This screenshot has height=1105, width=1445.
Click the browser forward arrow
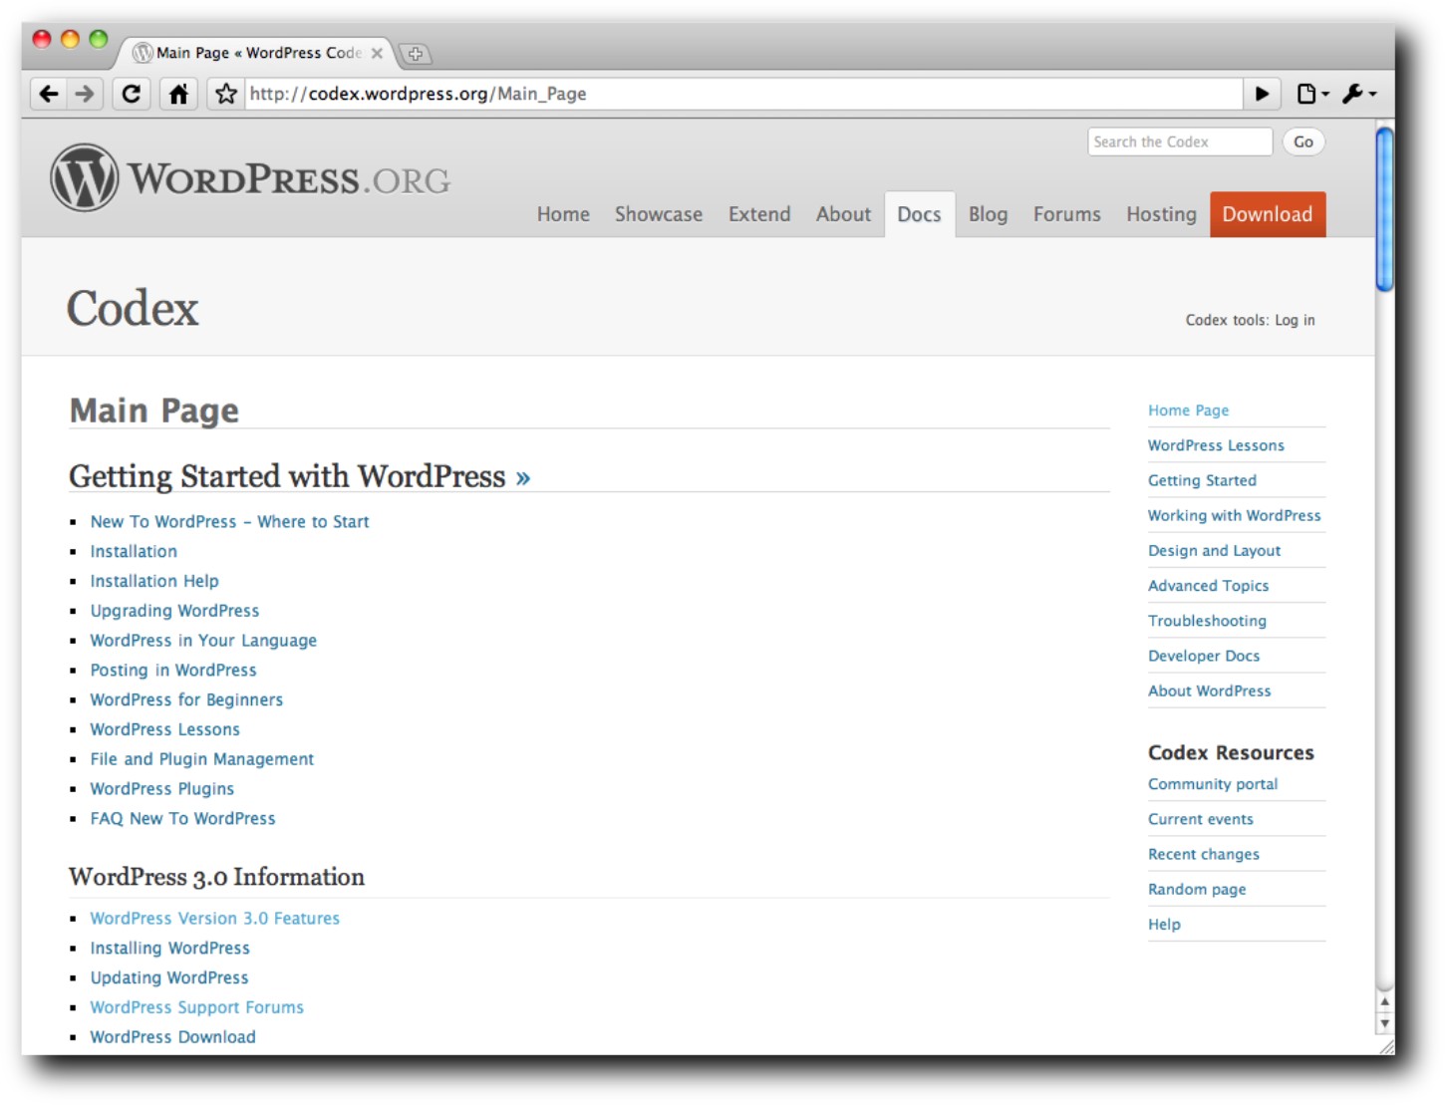pyautogui.click(x=85, y=94)
